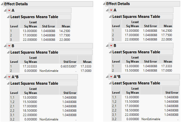
Task: Open red triangle menu for A*B in left panel
Action: [9, 77]
